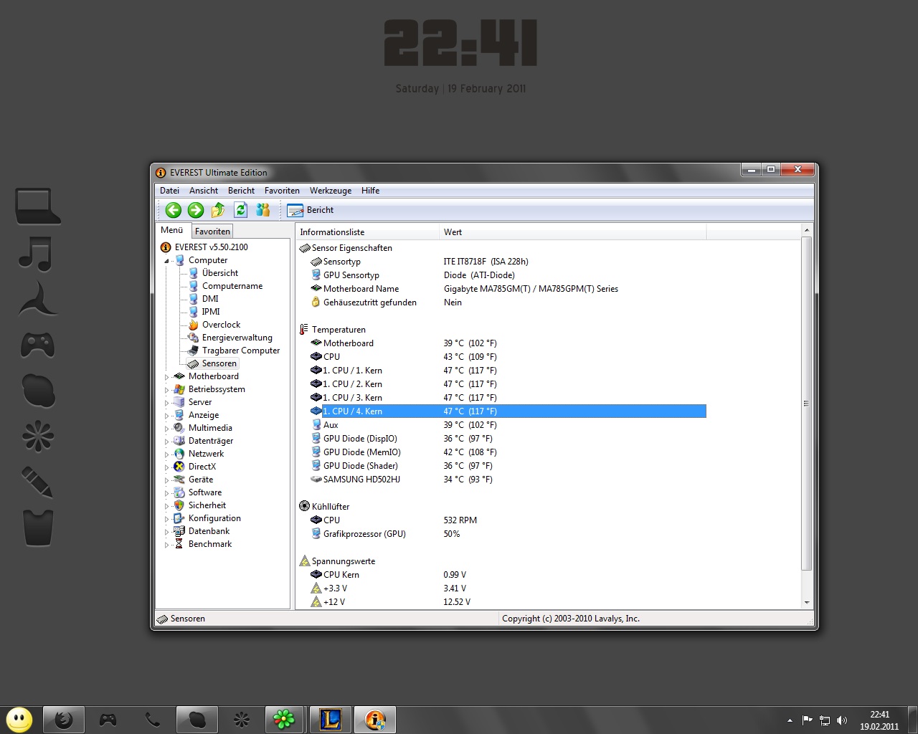Click the volume speaker tray icon

pos(842,720)
